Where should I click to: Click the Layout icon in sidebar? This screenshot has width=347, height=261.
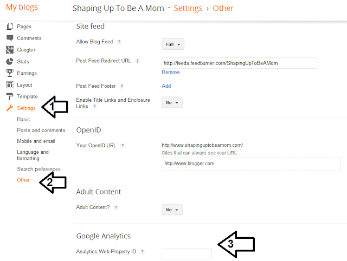(10, 85)
